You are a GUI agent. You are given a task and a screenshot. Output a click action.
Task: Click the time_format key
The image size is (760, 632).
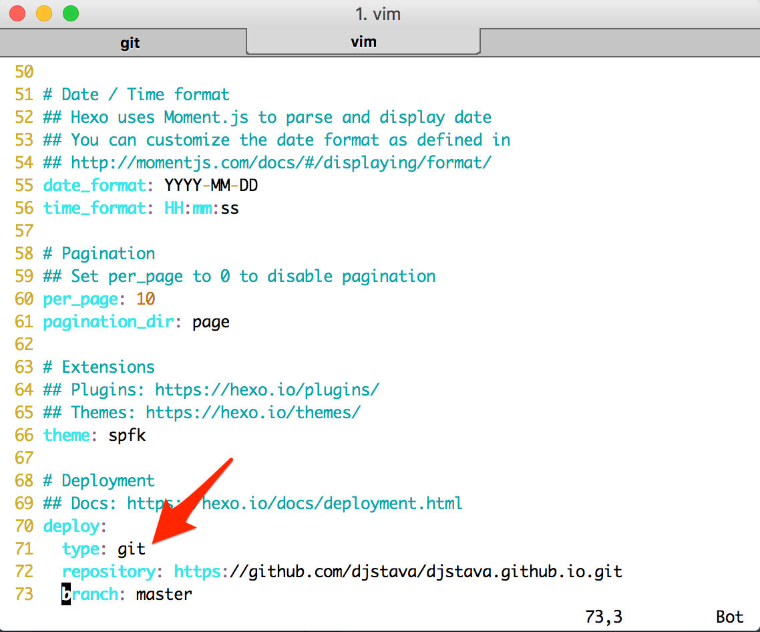[95, 208]
